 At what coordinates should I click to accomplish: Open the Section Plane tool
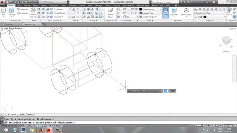tap(110, 13)
